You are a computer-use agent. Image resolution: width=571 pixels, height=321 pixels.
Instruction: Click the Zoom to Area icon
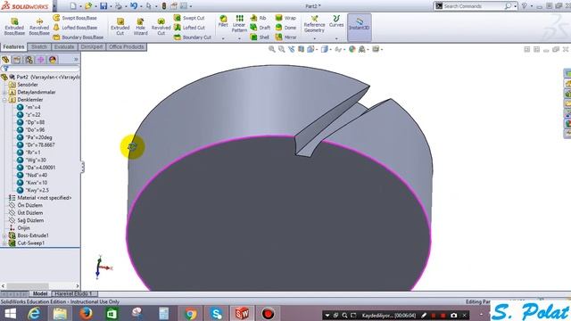[x=282, y=49]
